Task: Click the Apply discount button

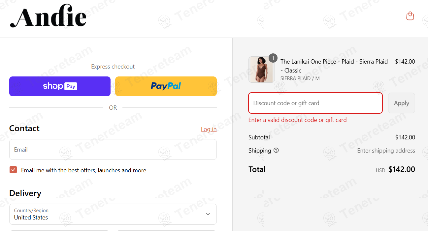Action: tap(402, 103)
